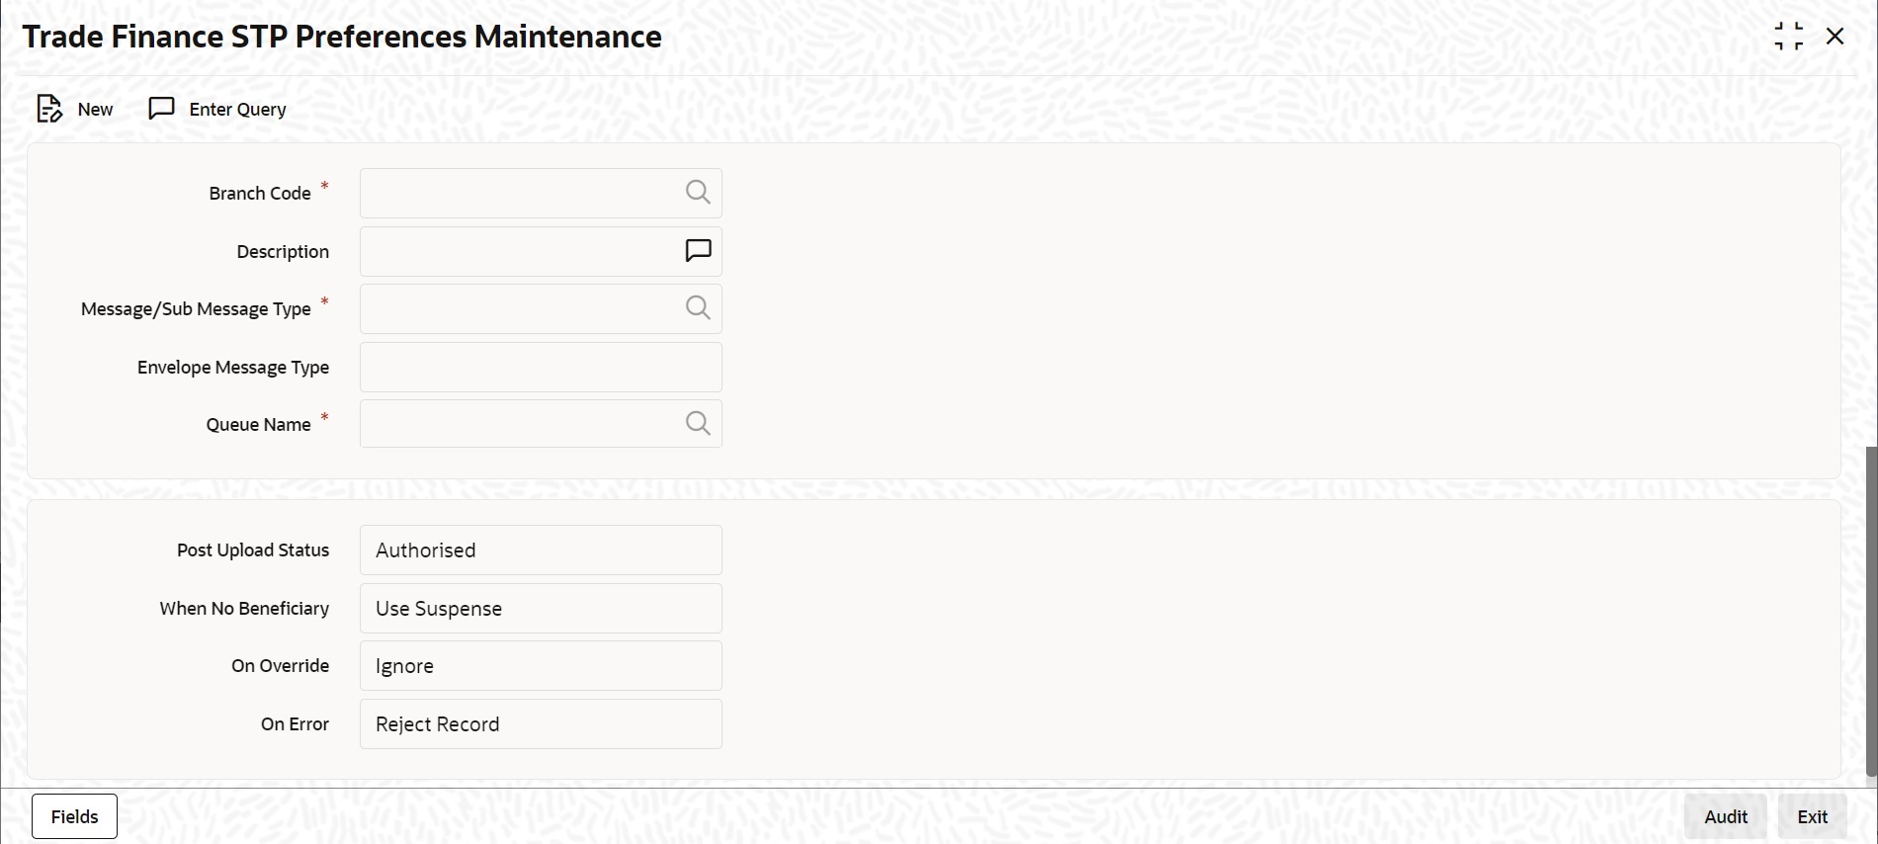Open the Queue Name search lookup

698,424
